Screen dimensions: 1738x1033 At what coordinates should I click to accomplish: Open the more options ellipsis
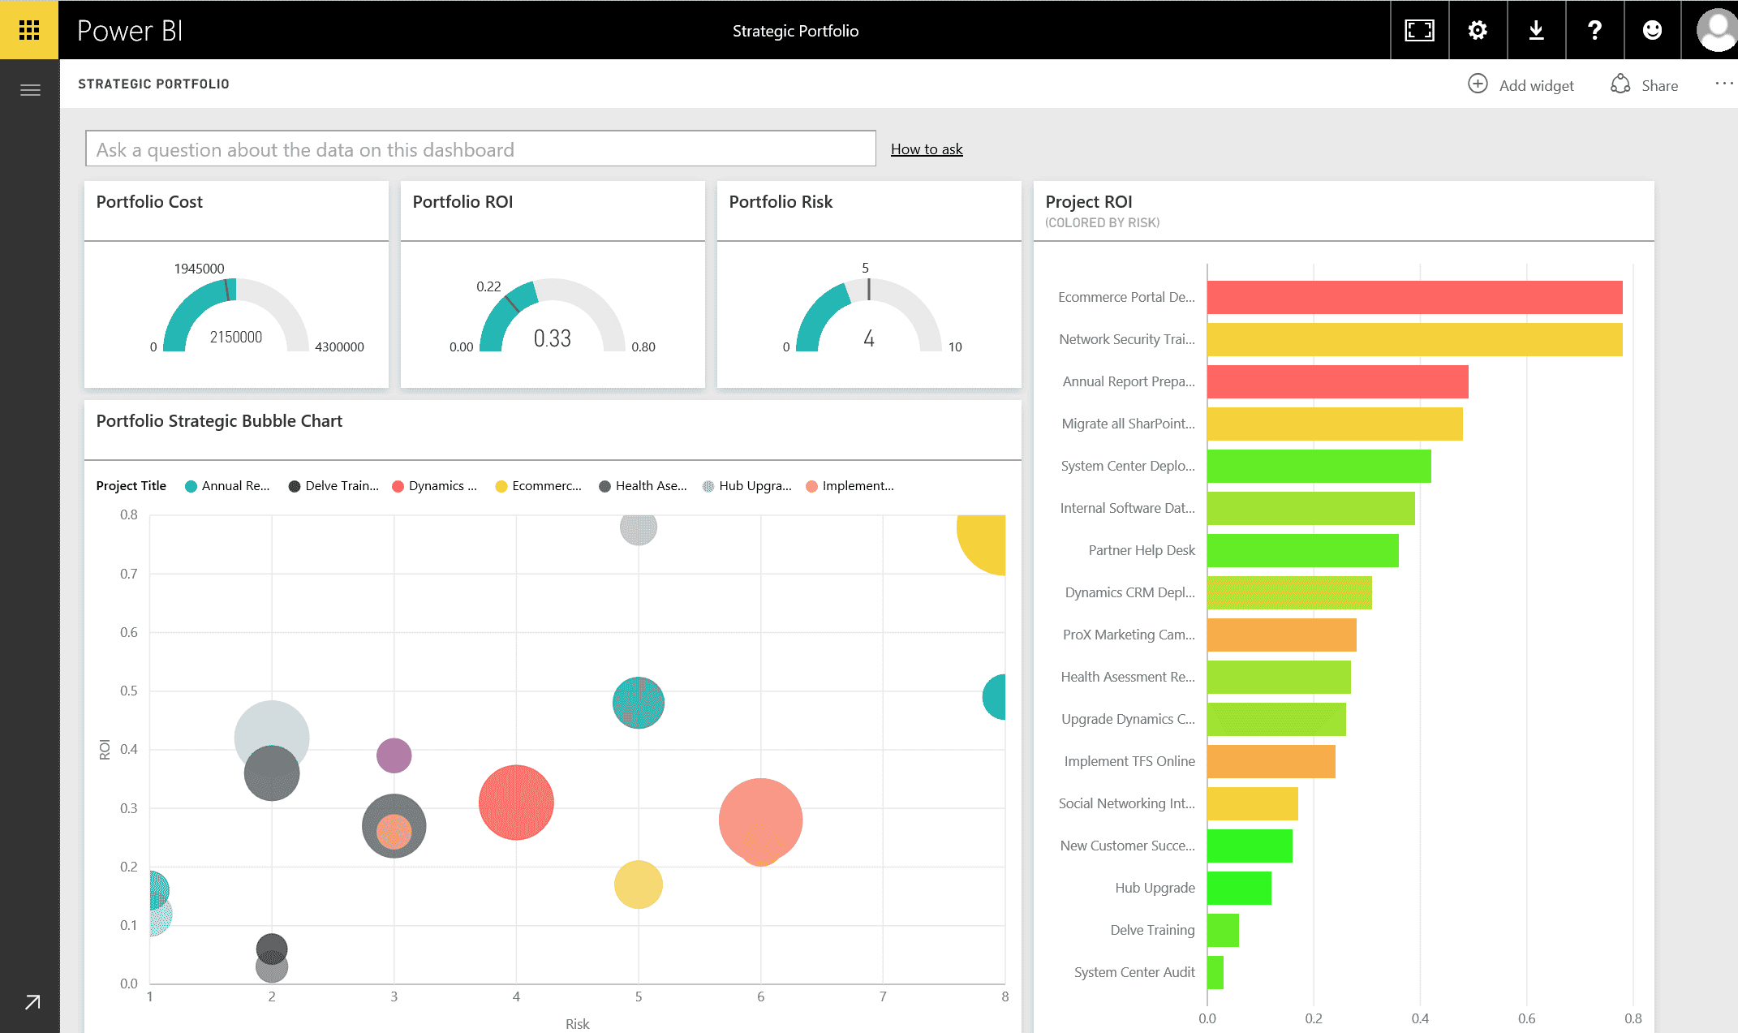click(1723, 84)
